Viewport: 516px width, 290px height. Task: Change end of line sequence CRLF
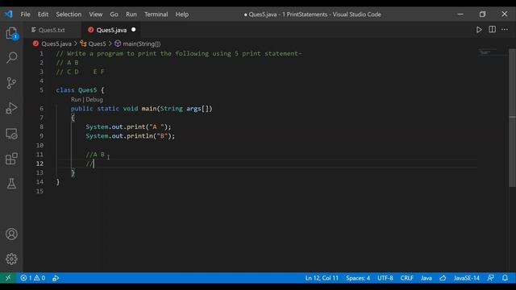pyautogui.click(x=406, y=278)
